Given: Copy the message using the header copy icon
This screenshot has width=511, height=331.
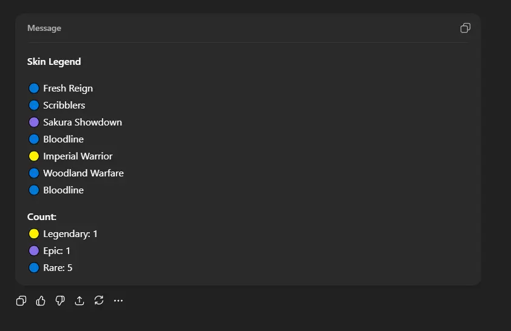Looking at the screenshot, I should [x=465, y=28].
